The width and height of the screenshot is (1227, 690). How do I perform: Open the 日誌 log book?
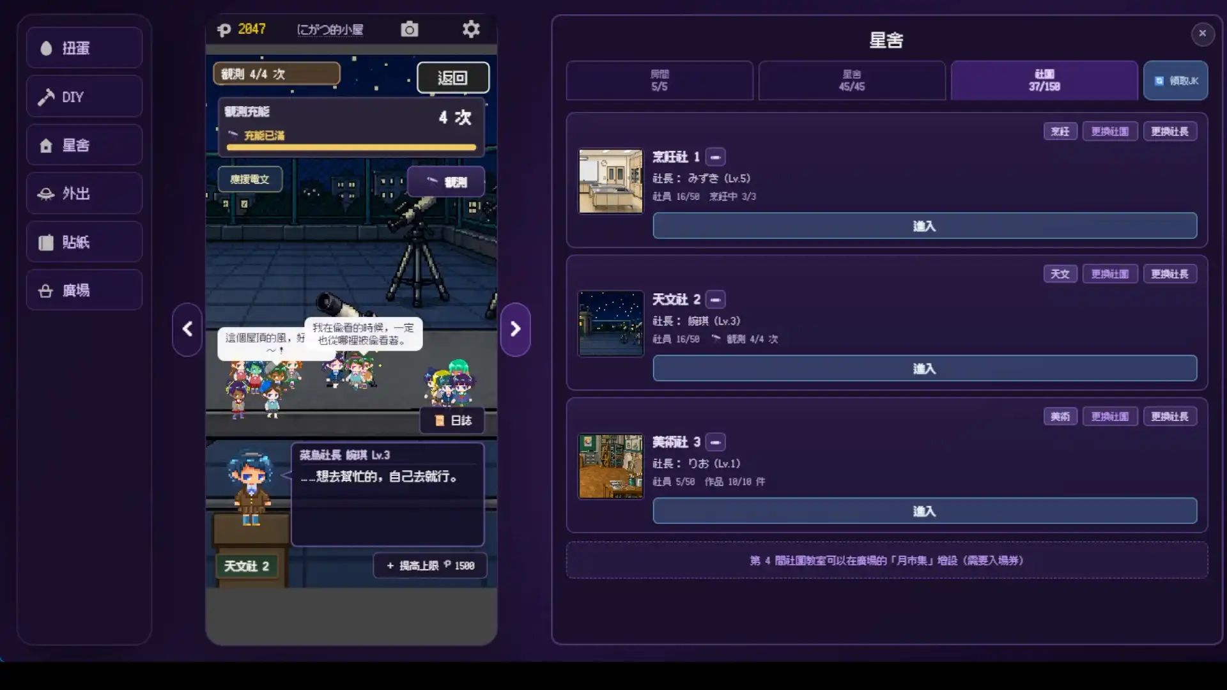[452, 420]
